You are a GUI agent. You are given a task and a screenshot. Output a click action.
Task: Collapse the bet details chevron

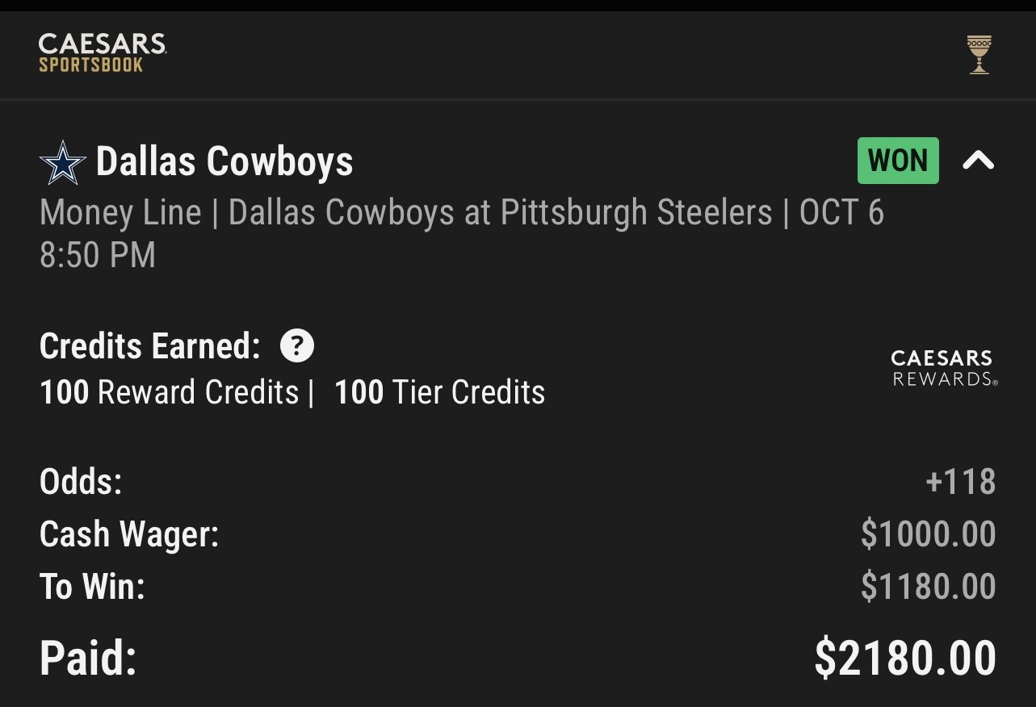978,161
